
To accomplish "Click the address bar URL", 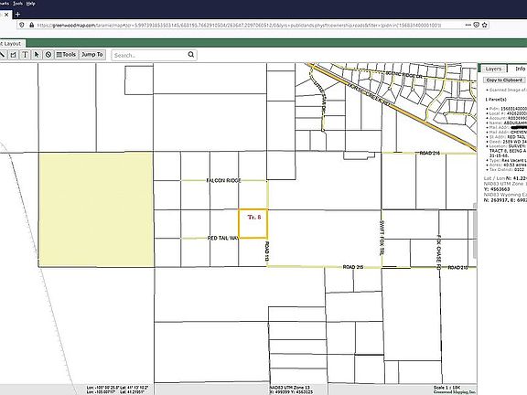I will tap(239, 26).
